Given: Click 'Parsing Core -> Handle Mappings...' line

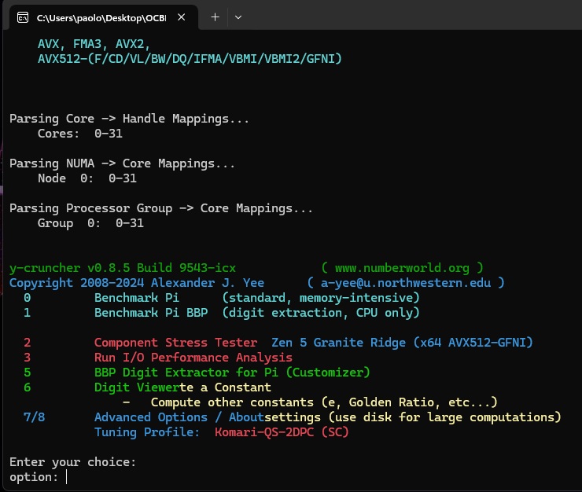Looking at the screenshot, I should pyautogui.click(x=129, y=119).
